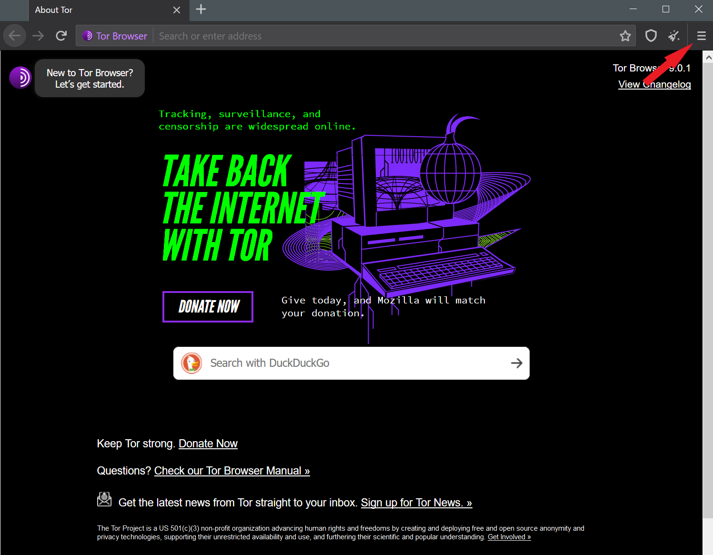Submit the search using the arrow icon
Image resolution: width=713 pixels, height=555 pixels.
[x=517, y=363]
